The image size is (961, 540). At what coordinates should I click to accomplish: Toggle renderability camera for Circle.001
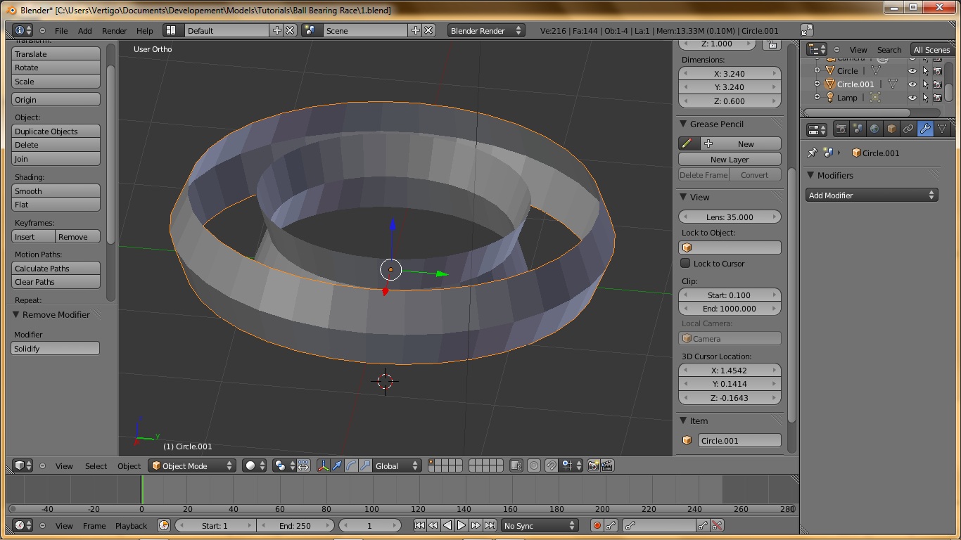937,84
